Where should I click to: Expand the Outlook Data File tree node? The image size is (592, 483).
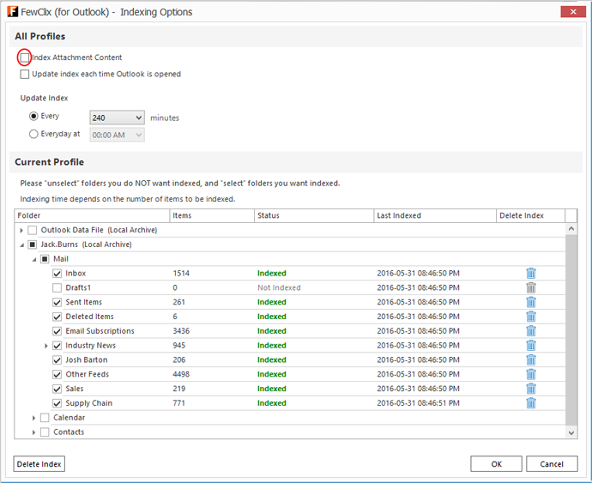pos(21,230)
